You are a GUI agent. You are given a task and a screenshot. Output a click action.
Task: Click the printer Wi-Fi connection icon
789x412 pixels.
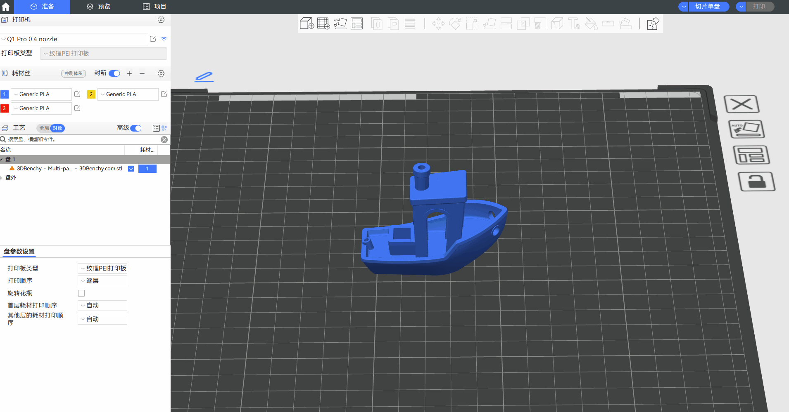click(x=164, y=39)
